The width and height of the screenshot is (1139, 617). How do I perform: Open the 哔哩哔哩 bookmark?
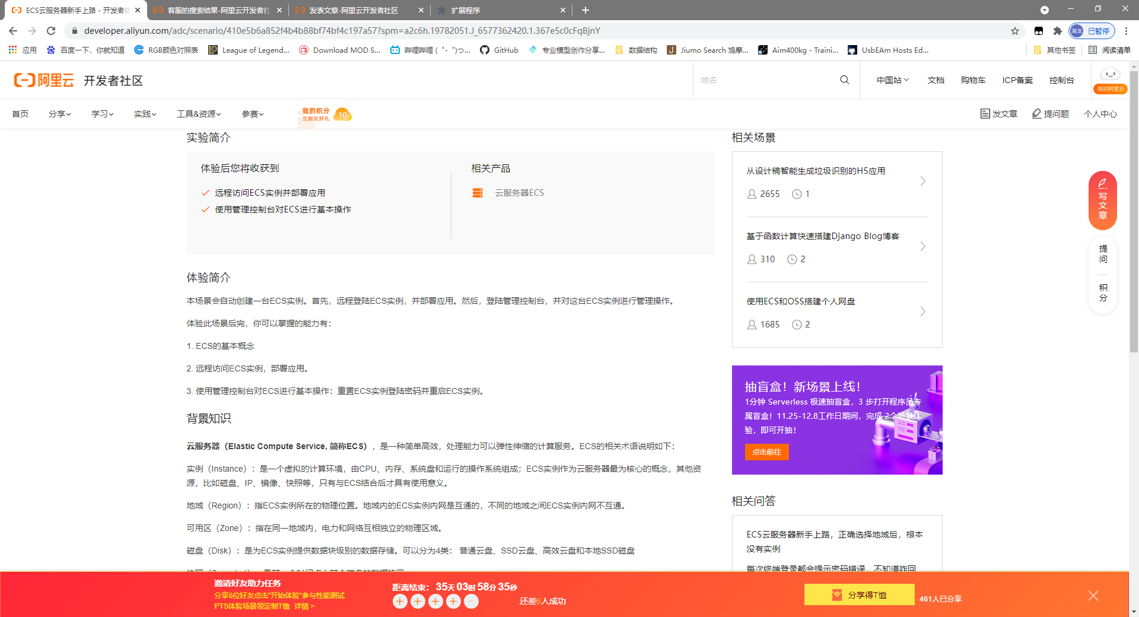pyautogui.click(x=430, y=50)
